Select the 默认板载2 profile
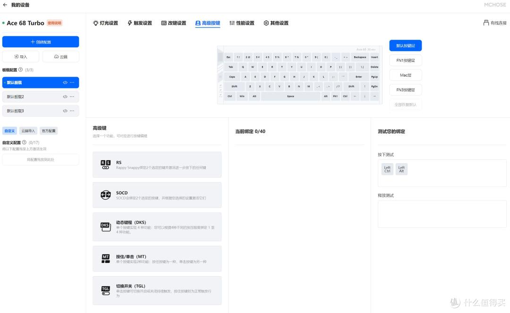This screenshot has height=313, width=510. point(41,97)
